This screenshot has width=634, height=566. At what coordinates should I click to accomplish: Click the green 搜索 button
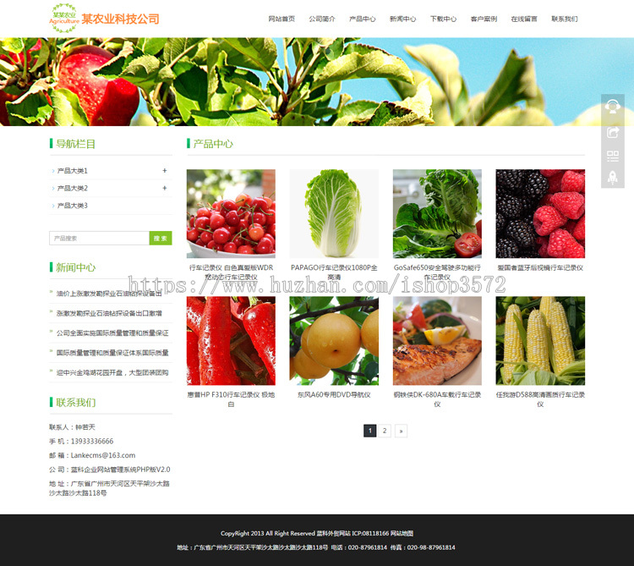(161, 239)
